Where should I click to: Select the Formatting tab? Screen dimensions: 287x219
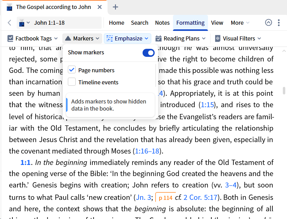190,23
